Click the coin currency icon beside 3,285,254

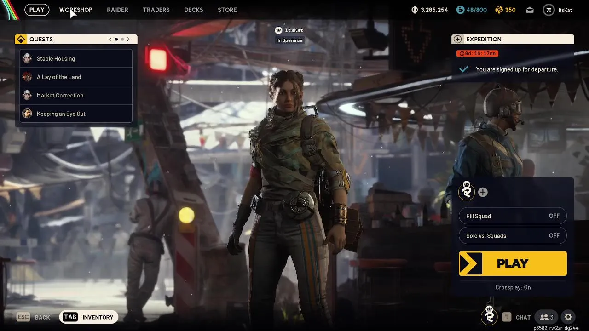point(414,10)
